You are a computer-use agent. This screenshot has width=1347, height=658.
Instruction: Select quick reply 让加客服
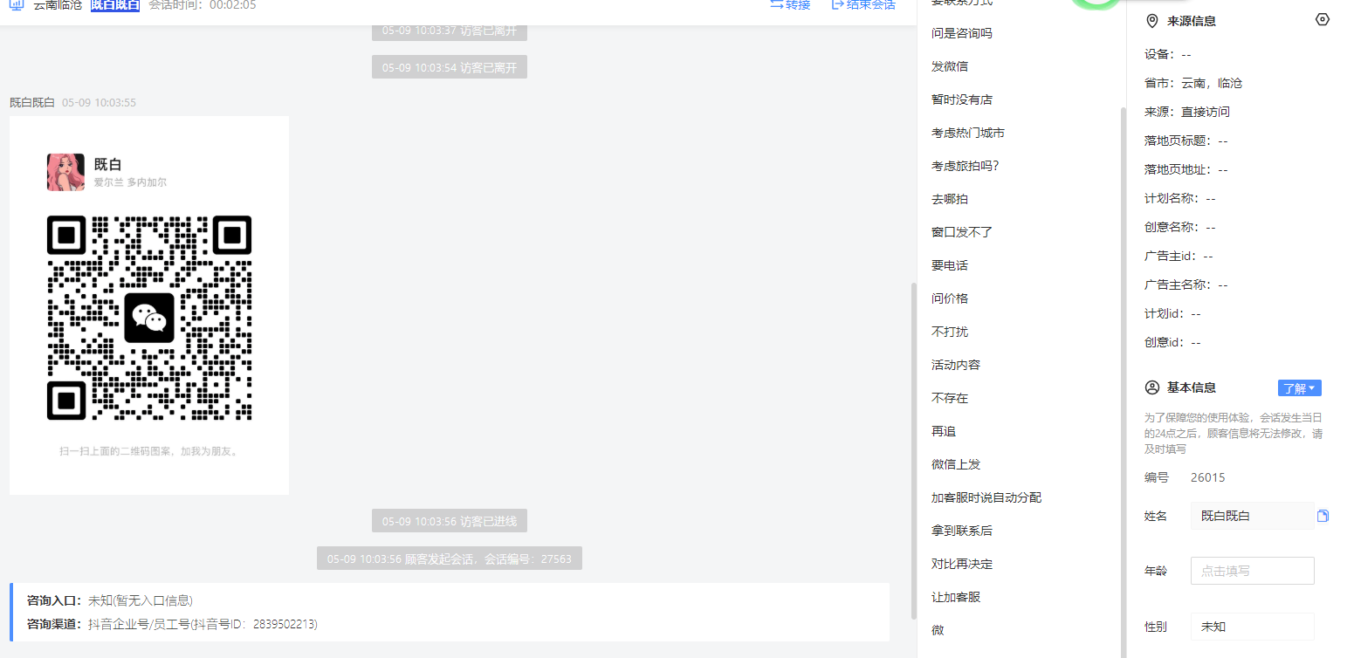[x=956, y=597]
